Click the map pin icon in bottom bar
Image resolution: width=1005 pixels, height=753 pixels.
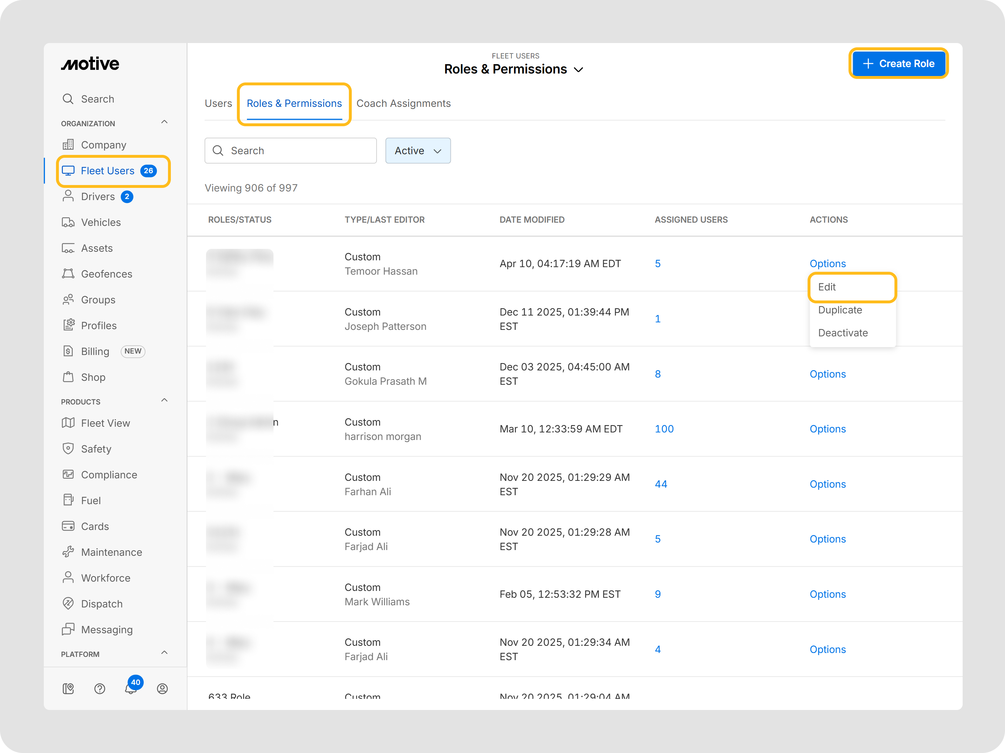tap(68, 688)
